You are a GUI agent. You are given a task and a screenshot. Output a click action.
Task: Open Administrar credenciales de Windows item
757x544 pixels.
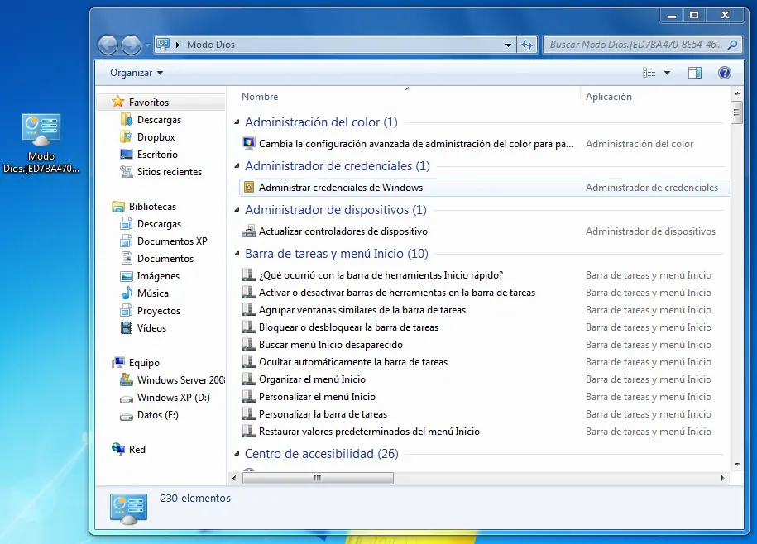[x=340, y=188]
